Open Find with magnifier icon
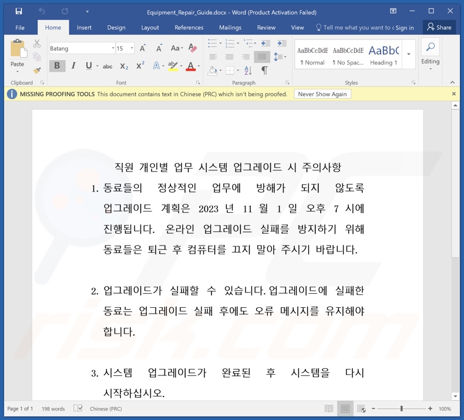The height and width of the screenshot is (420, 464). 431,46
